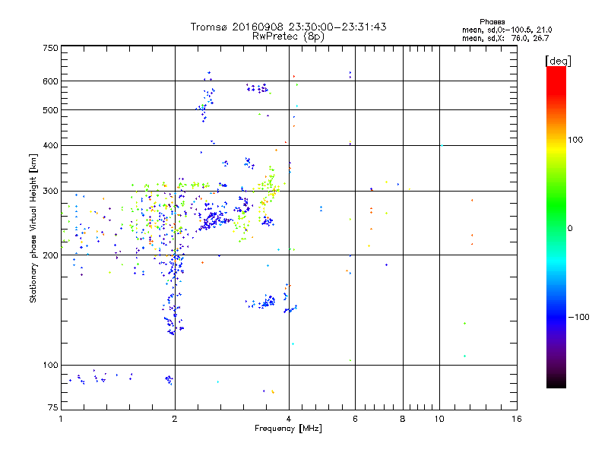Click the colorbar tick label '-100'
The height and width of the screenshot is (456, 608).
(578, 317)
